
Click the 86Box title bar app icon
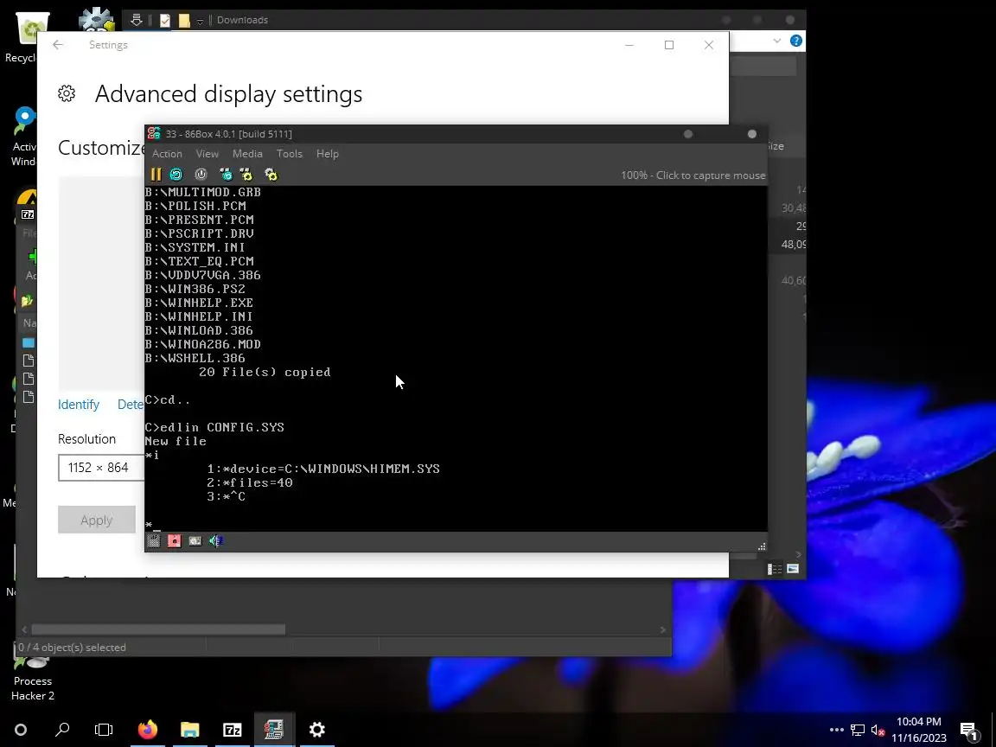pos(154,133)
